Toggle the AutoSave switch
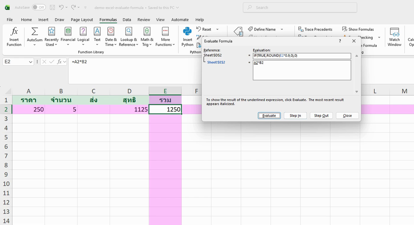This screenshot has width=414, height=225. [x=39, y=7]
